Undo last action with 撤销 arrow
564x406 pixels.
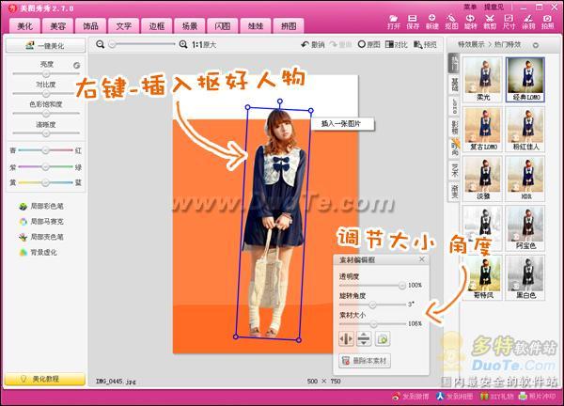(313, 44)
